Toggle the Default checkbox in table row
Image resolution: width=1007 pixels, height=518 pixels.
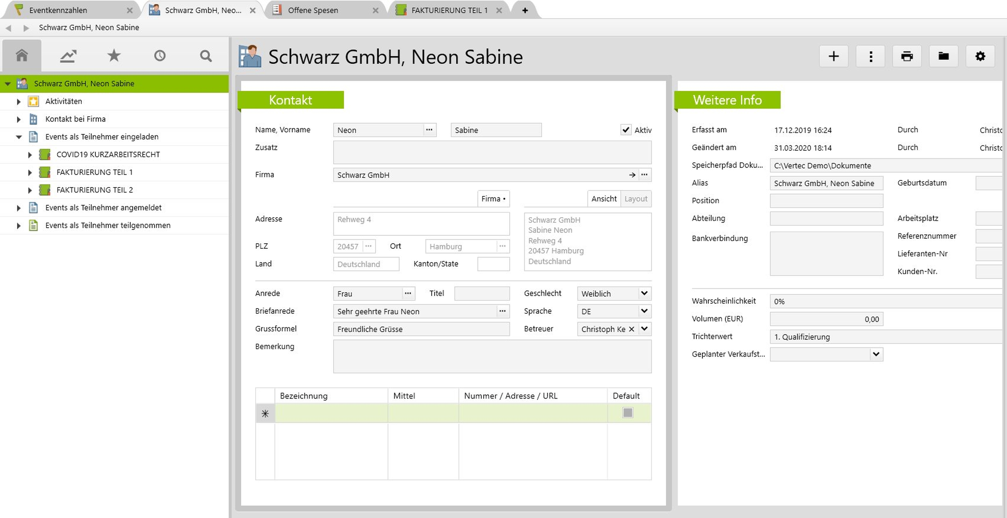pos(627,413)
